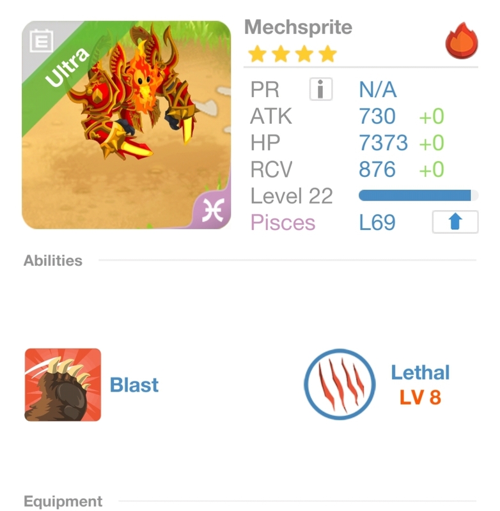Tap the fire element icon

pos(462,40)
